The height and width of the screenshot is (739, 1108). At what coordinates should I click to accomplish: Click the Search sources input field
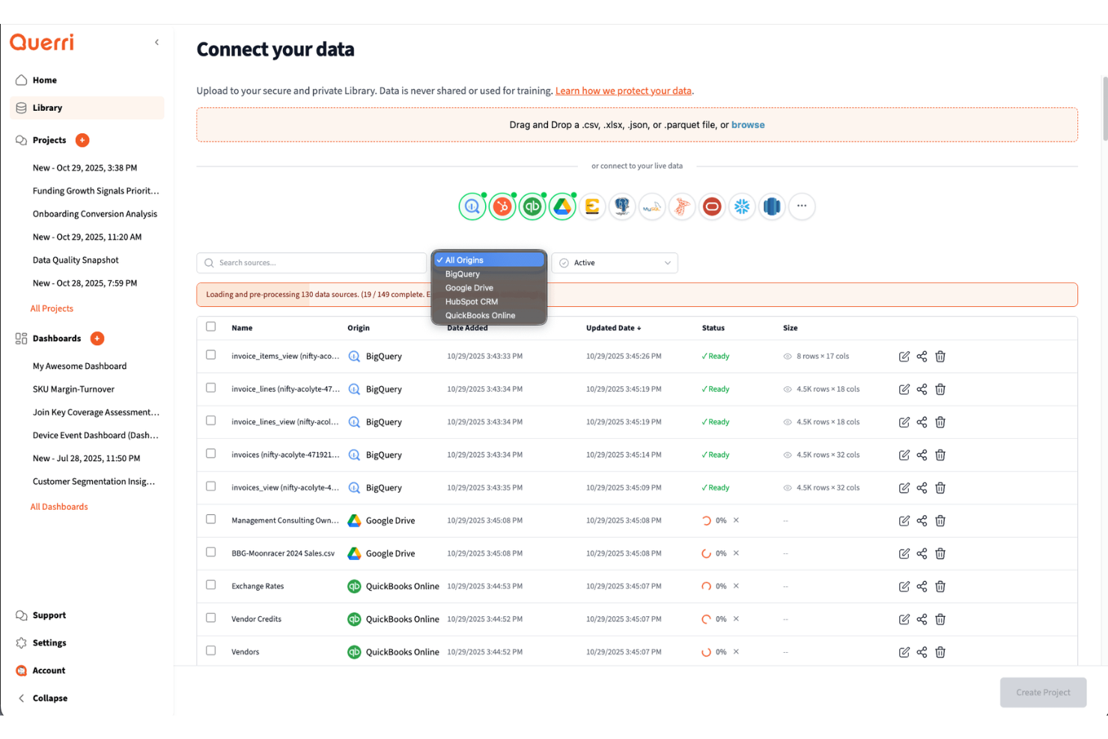(311, 263)
